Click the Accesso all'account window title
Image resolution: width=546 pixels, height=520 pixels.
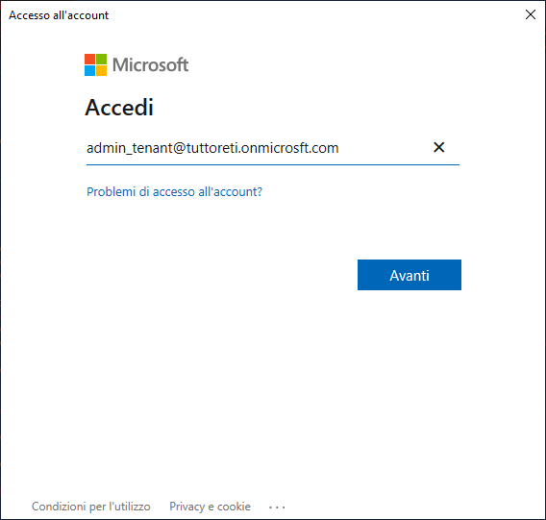(59, 15)
